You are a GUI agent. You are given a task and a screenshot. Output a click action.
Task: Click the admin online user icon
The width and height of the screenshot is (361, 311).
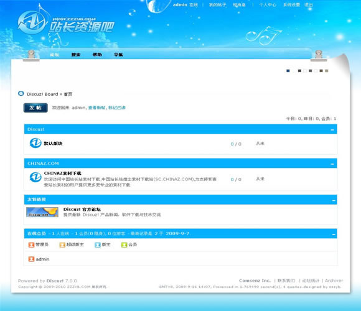tap(31, 259)
